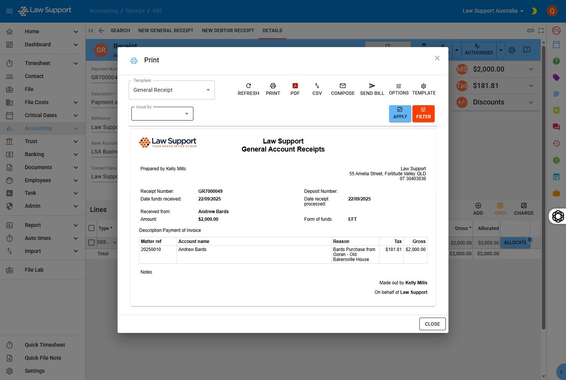Viewport: 566px width, 380px height.
Task: Collapse the Accounting sidebar section
Action: 43,128
